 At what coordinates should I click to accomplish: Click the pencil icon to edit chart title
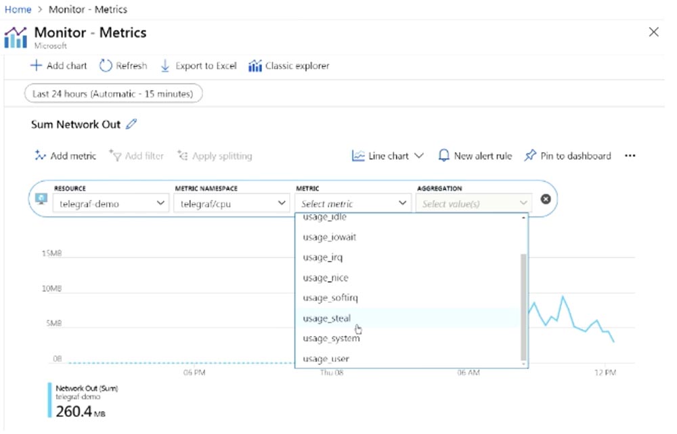click(131, 124)
